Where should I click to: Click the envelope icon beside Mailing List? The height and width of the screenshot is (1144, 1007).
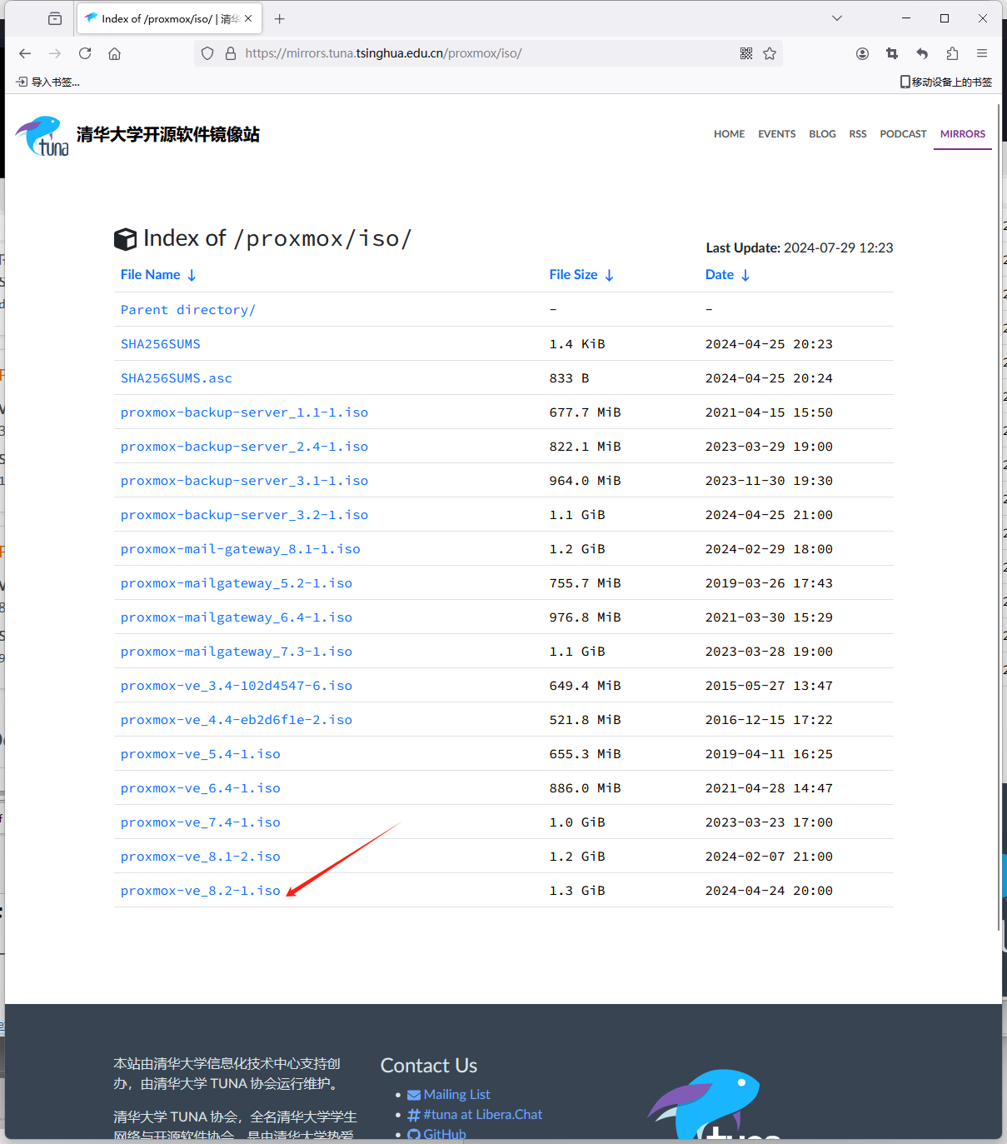[x=414, y=1095]
